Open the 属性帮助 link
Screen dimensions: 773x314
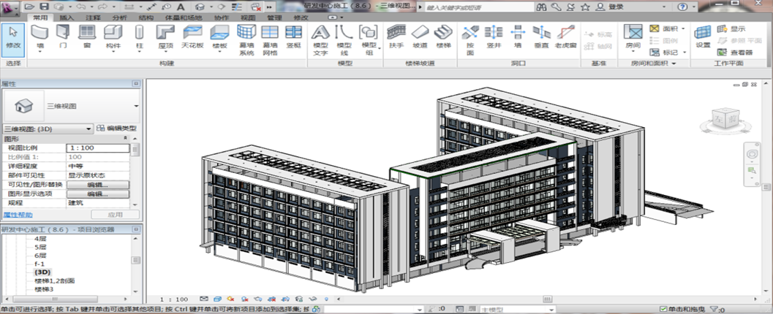click(x=16, y=215)
